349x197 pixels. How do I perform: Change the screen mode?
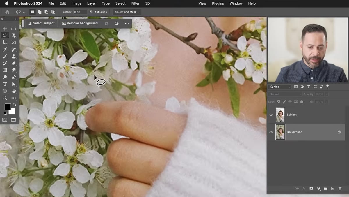(14, 120)
